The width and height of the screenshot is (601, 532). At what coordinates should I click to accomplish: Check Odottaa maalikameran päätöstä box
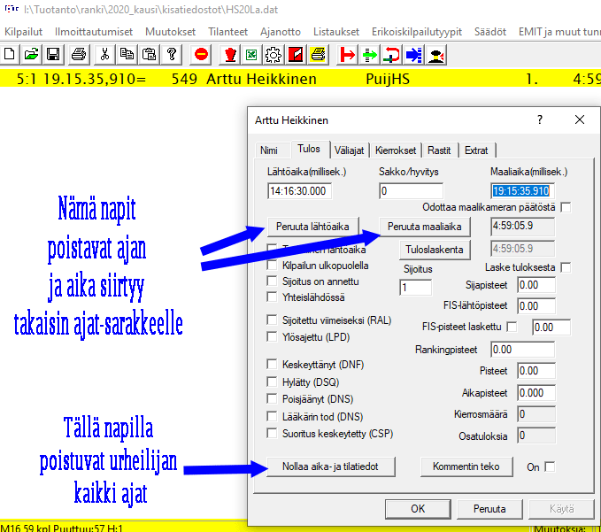[566, 207]
